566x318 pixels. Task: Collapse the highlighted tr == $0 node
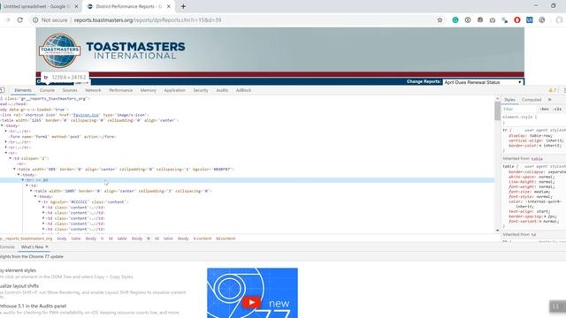pyautogui.click(x=23, y=180)
